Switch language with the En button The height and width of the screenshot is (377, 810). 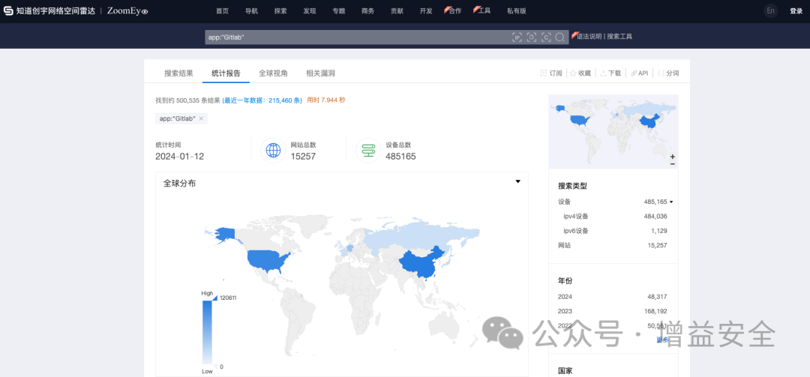click(x=771, y=10)
